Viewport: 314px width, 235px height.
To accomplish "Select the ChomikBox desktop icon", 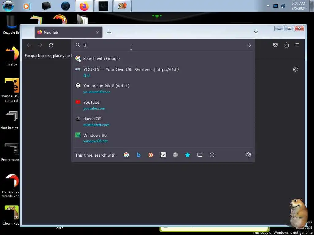I will (11, 215).
